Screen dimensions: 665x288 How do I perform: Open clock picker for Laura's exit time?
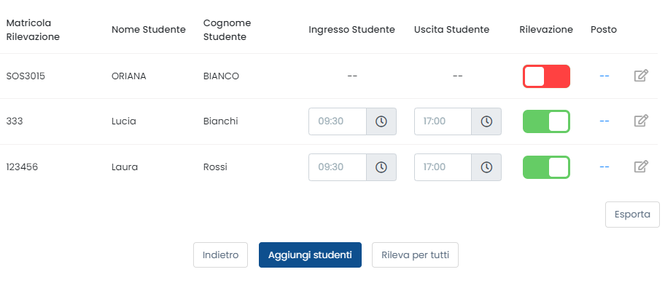[486, 167]
